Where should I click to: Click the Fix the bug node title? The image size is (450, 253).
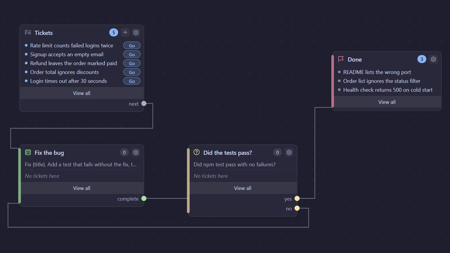point(49,153)
